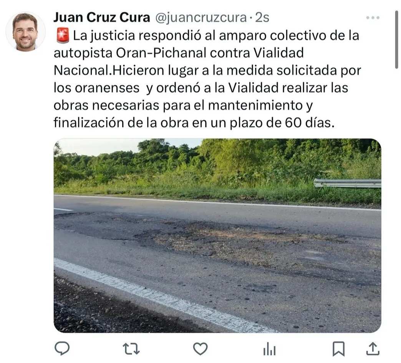Click the Juan Cruz Cura display name
This screenshot has width=401, height=363.
[x=101, y=17]
